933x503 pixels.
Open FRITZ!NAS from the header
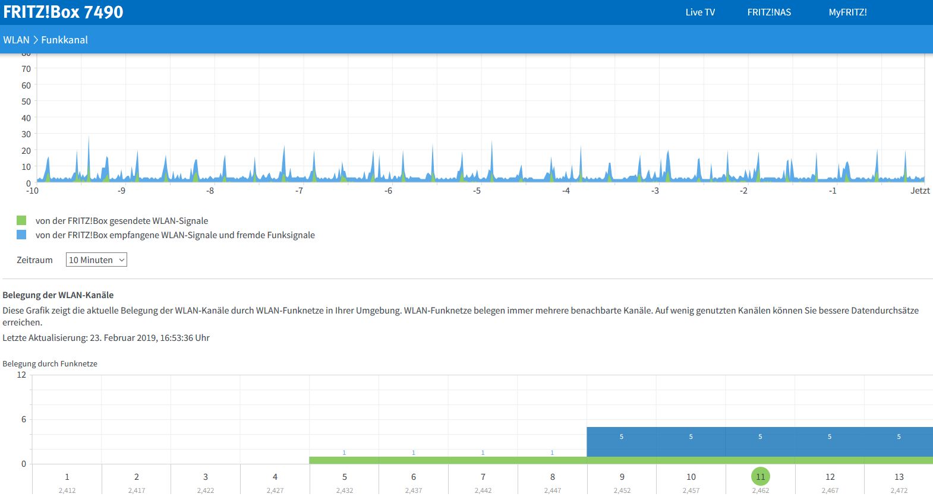click(769, 12)
